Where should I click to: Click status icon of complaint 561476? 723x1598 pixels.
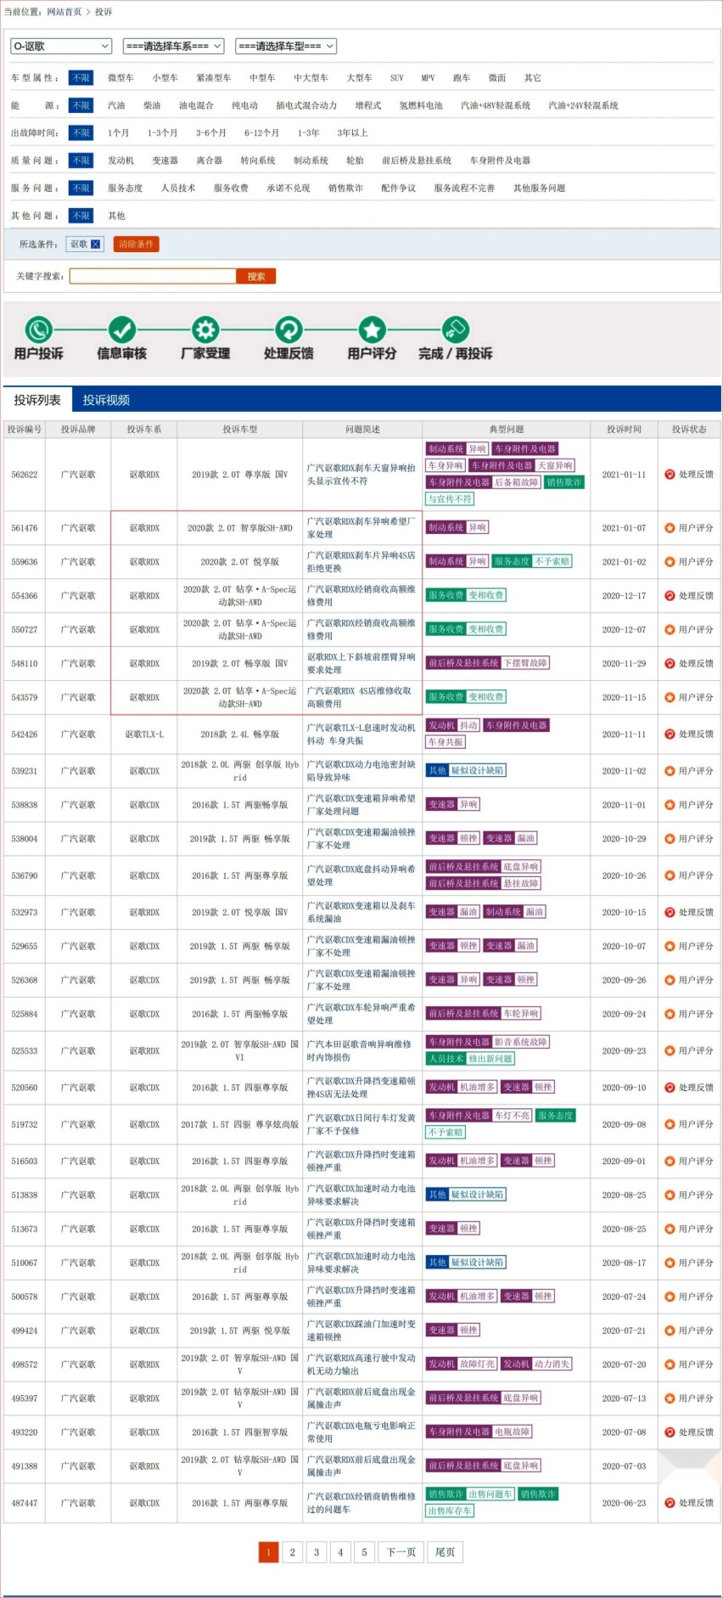click(x=670, y=528)
